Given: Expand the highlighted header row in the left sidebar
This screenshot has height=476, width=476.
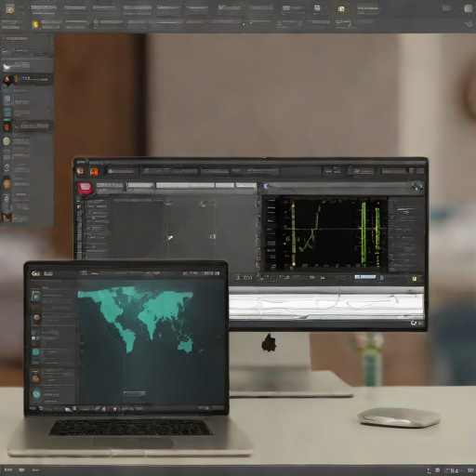Looking at the screenshot, I should [27, 66].
